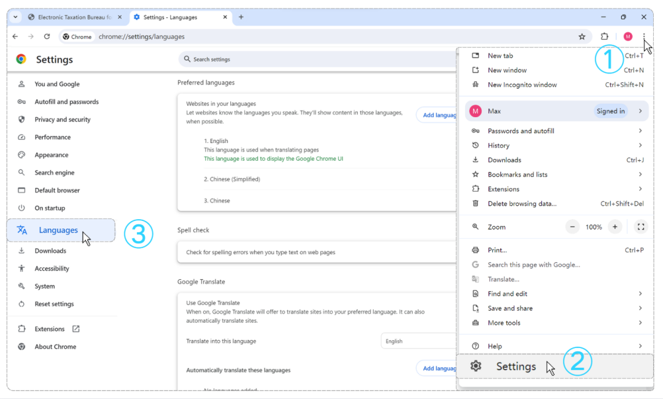Click Add languages under Preferred languages
The width and height of the screenshot is (663, 399).
(x=437, y=115)
